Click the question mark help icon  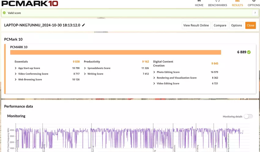point(255,13)
